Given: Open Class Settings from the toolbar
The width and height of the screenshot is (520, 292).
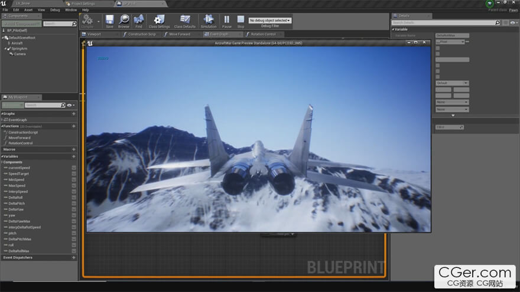Looking at the screenshot, I should (159, 21).
